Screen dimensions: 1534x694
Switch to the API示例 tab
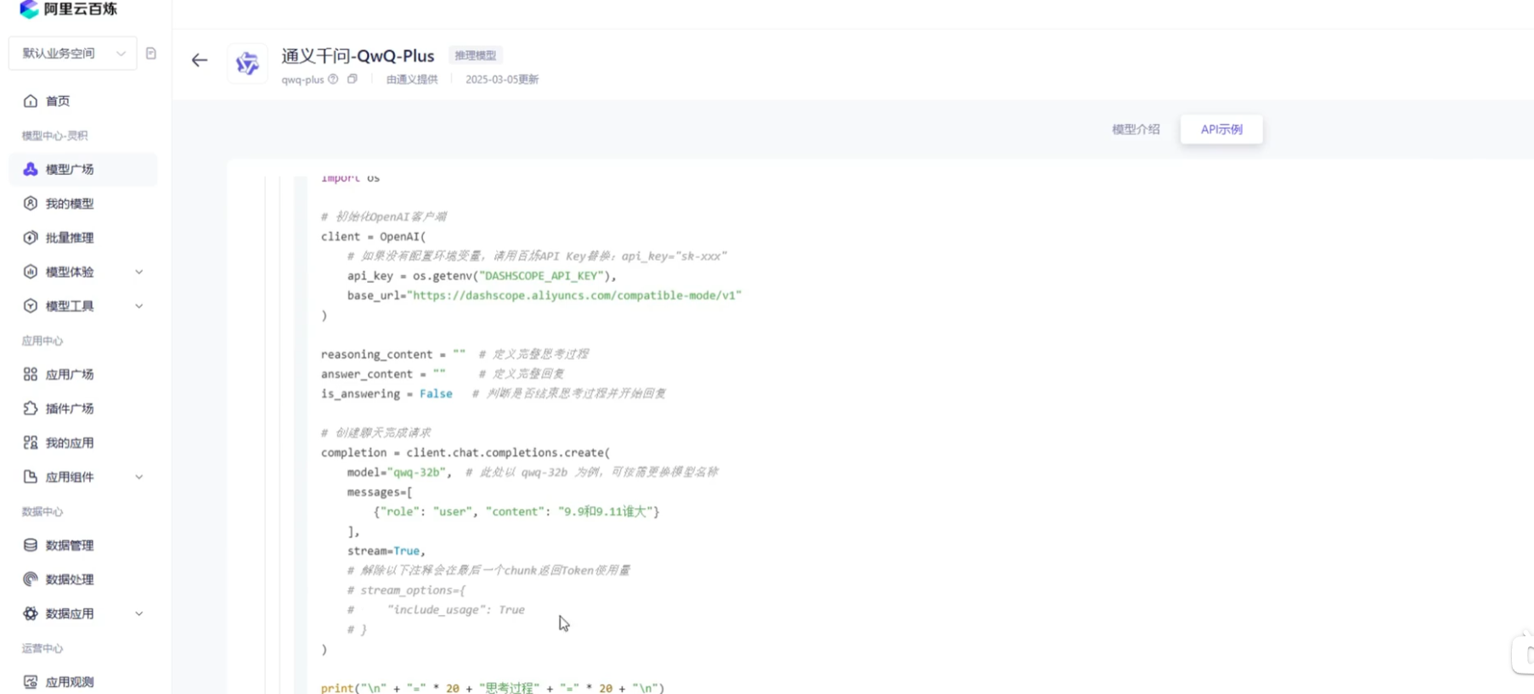click(x=1221, y=129)
